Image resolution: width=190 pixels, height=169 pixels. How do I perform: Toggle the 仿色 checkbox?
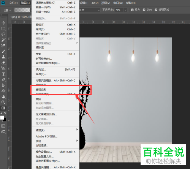pos(144,10)
